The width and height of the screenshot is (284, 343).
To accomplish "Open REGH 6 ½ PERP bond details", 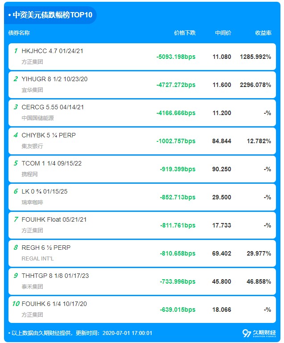I will pos(46,248).
